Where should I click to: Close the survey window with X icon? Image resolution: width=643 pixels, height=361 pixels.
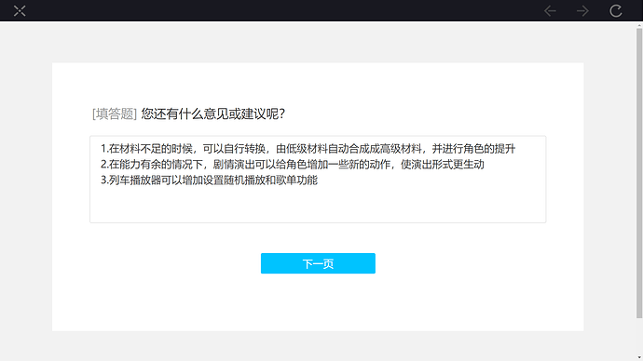coord(20,10)
